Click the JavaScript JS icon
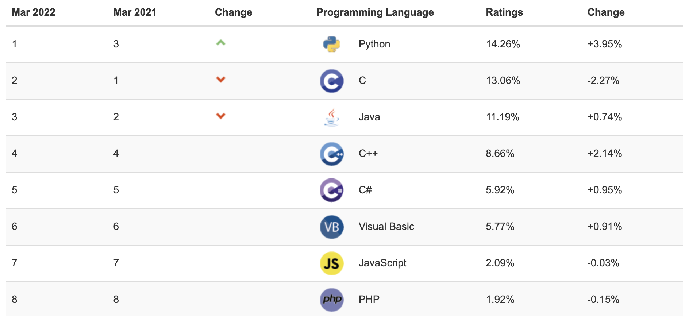689x316 pixels. pos(331,263)
